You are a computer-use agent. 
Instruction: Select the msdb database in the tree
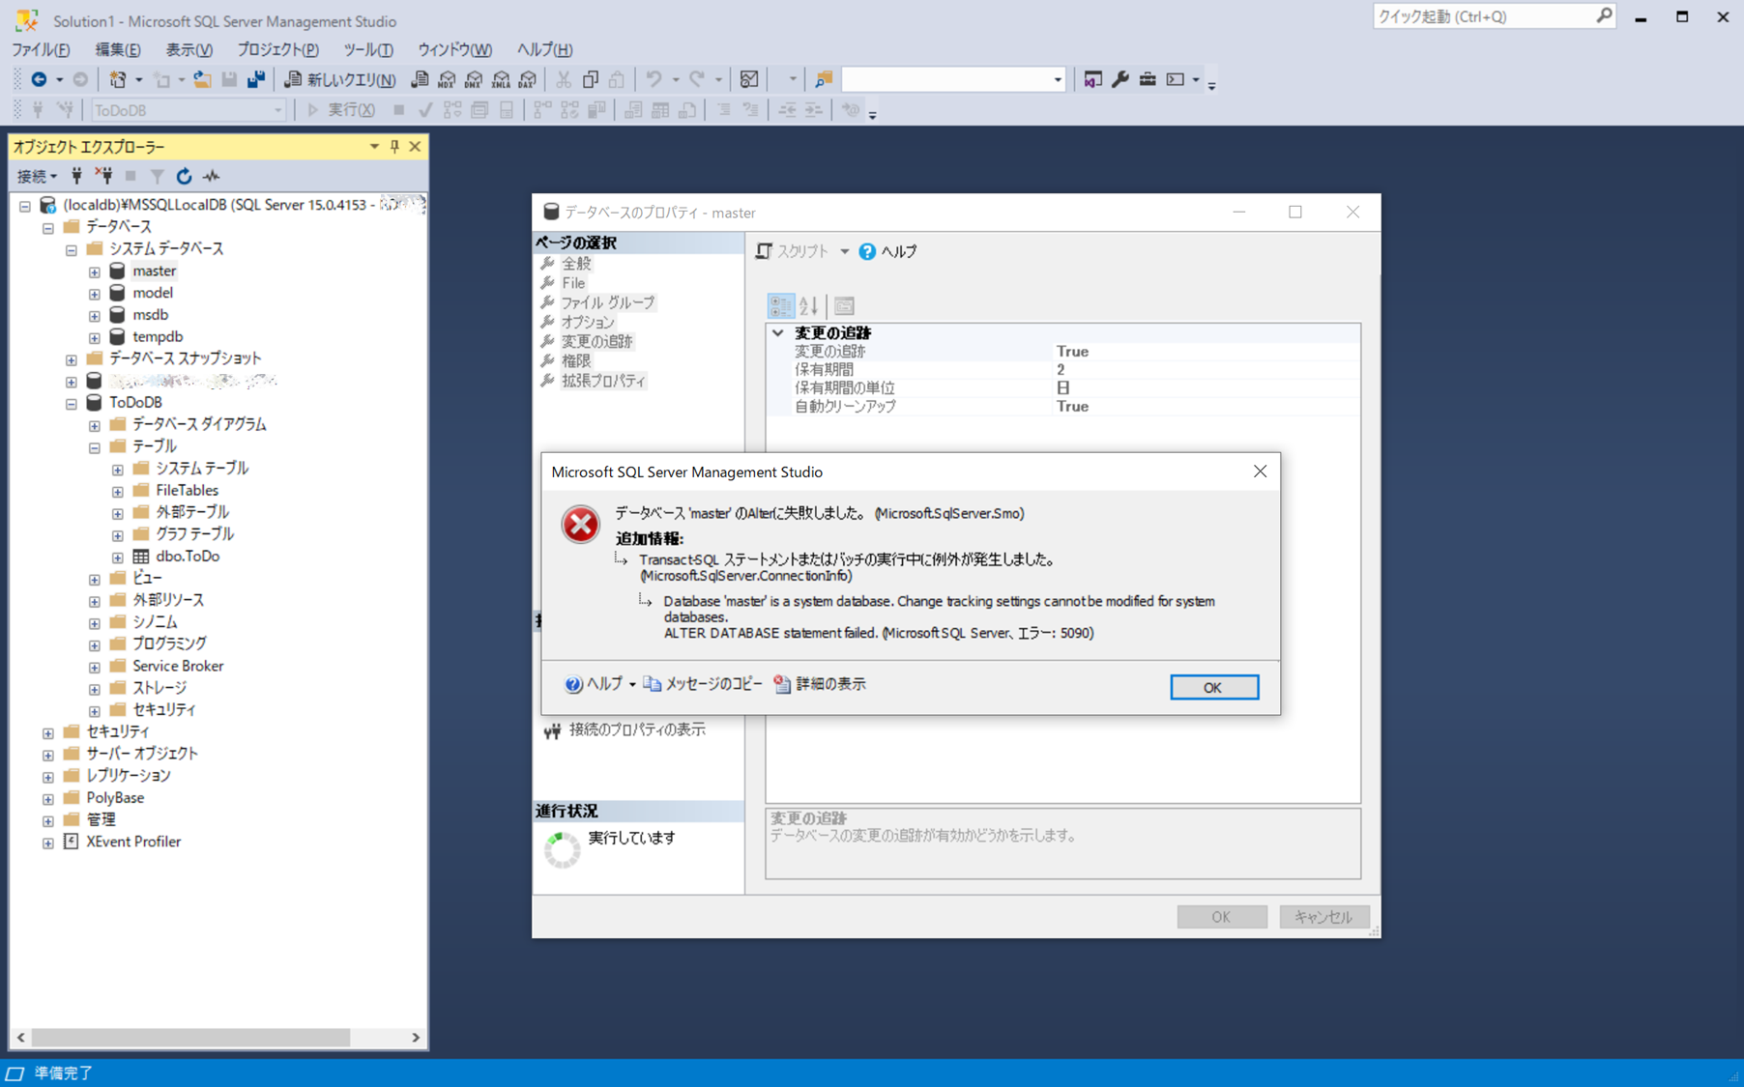[151, 315]
